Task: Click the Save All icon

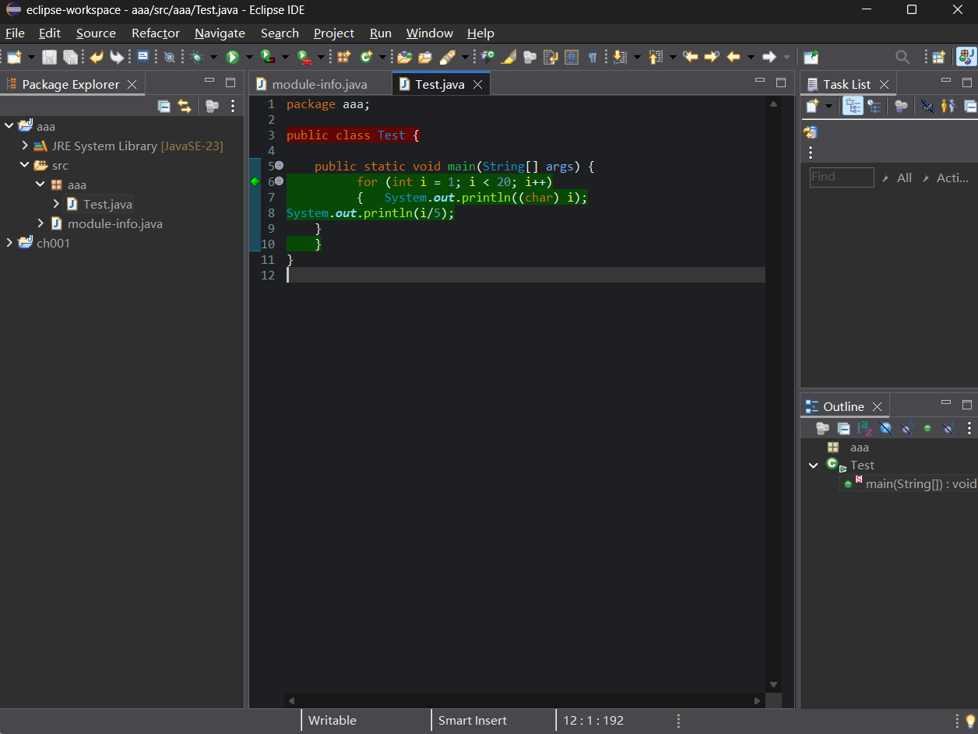Action: (70, 57)
